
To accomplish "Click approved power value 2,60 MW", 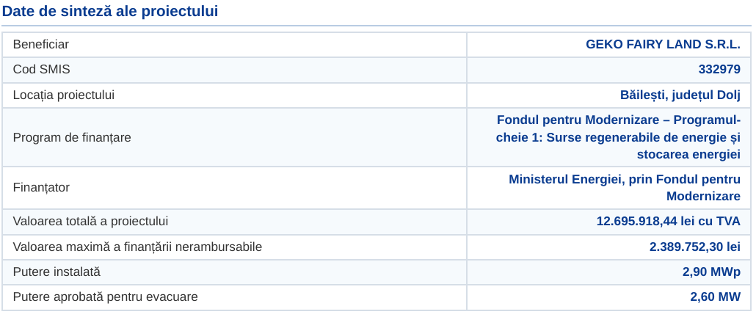I will pos(715,296).
